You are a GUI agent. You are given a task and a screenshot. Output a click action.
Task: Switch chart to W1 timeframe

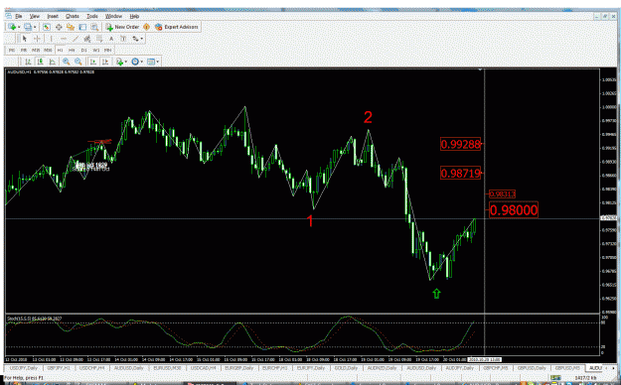tap(95, 50)
